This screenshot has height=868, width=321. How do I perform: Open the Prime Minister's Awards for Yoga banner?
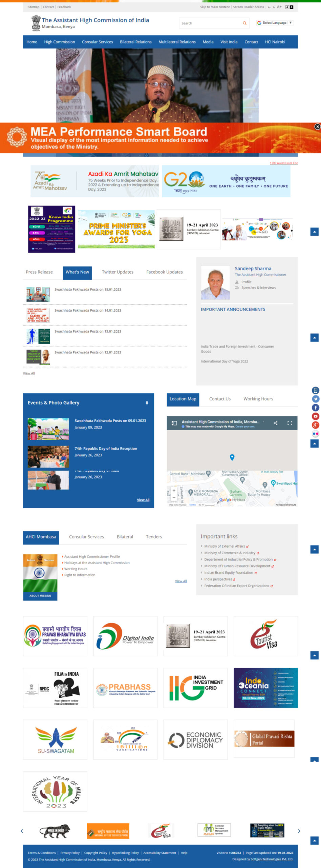pyautogui.click(x=116, y=230)
